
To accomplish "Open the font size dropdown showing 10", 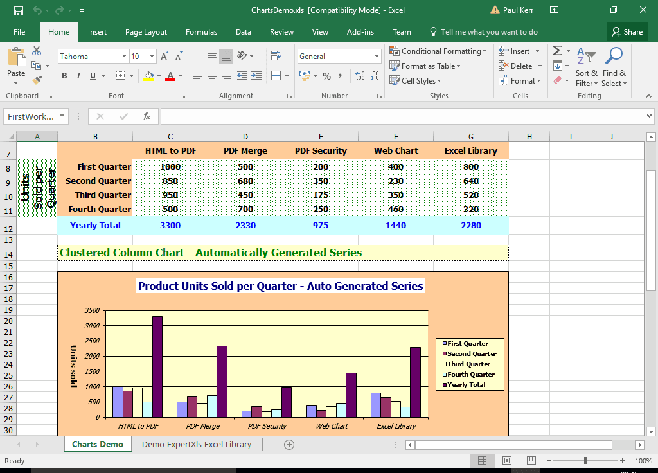I will click(152, 57).
